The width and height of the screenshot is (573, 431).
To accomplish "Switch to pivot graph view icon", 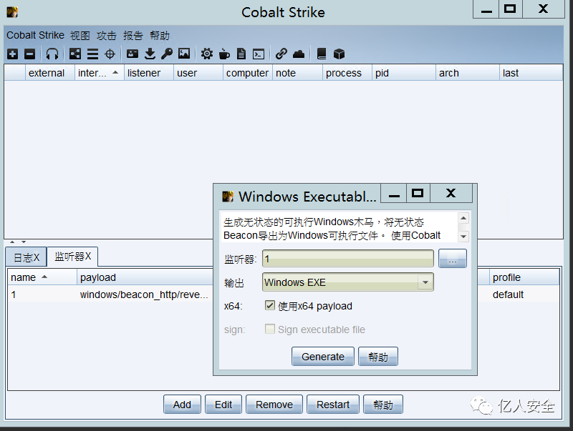I will (75, 54).
